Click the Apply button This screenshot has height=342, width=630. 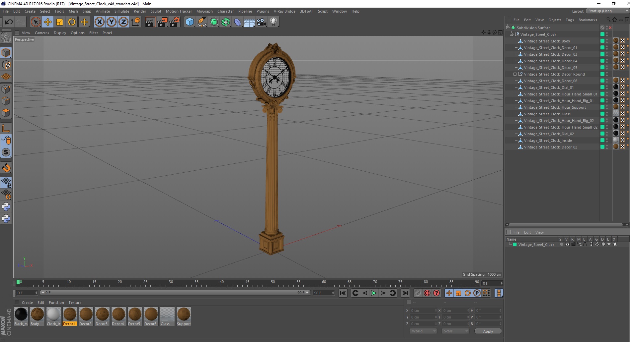488,331
